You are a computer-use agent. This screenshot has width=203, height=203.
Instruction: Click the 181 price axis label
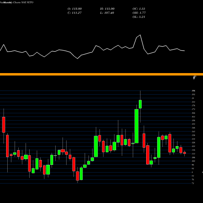click(x=193, y=102)
